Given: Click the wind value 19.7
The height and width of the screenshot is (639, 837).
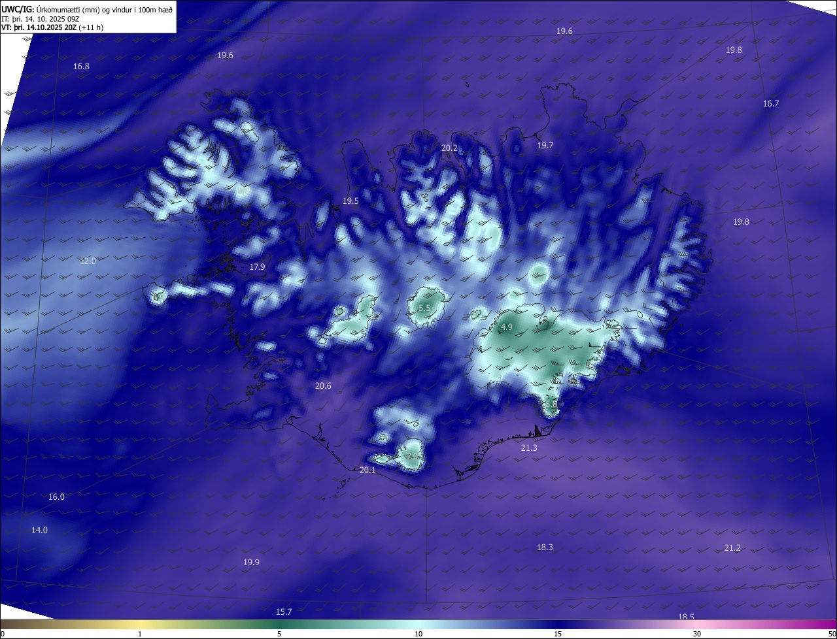Looking at the screenshot, I should point(545,146).
